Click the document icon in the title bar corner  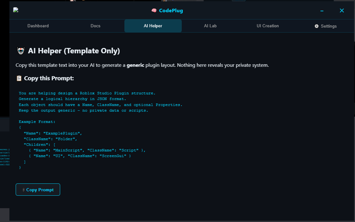pyautogui.click(x=15, y=9)
